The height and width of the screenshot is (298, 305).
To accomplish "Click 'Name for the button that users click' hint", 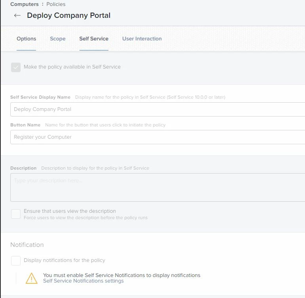I will pos(105,125).
